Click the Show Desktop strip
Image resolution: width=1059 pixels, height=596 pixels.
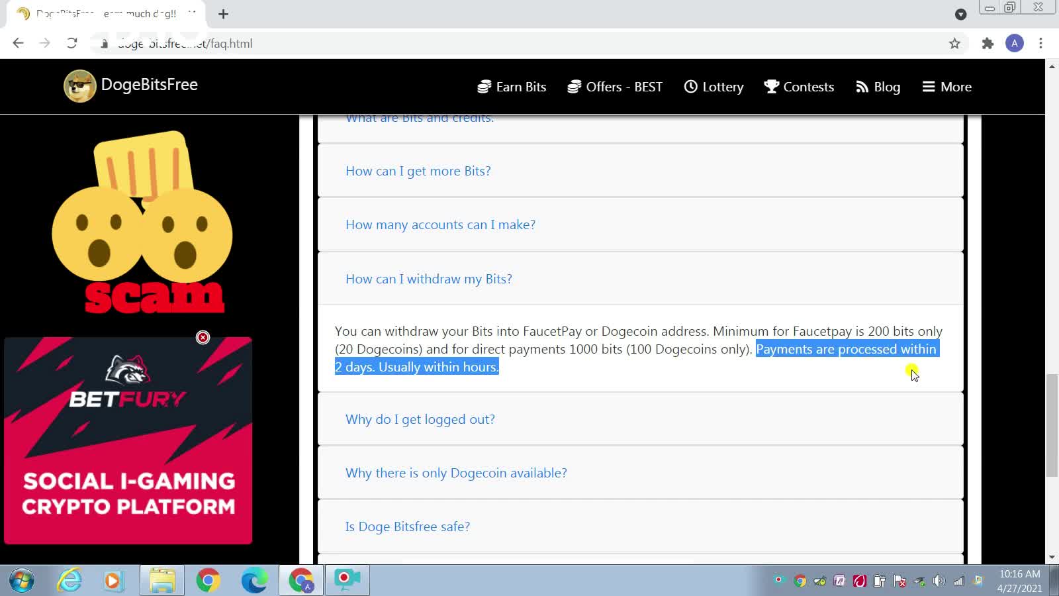point(1054,581)
